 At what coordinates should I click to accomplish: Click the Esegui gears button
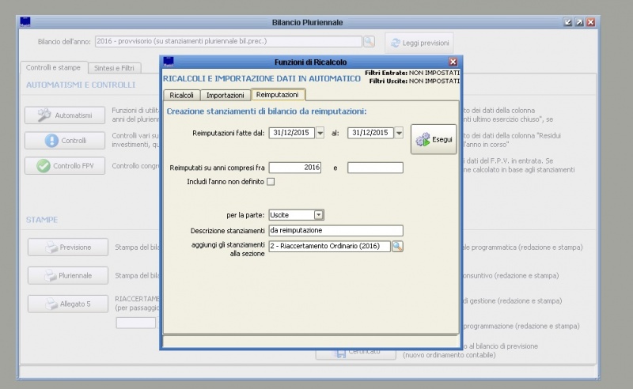[433, 139]
